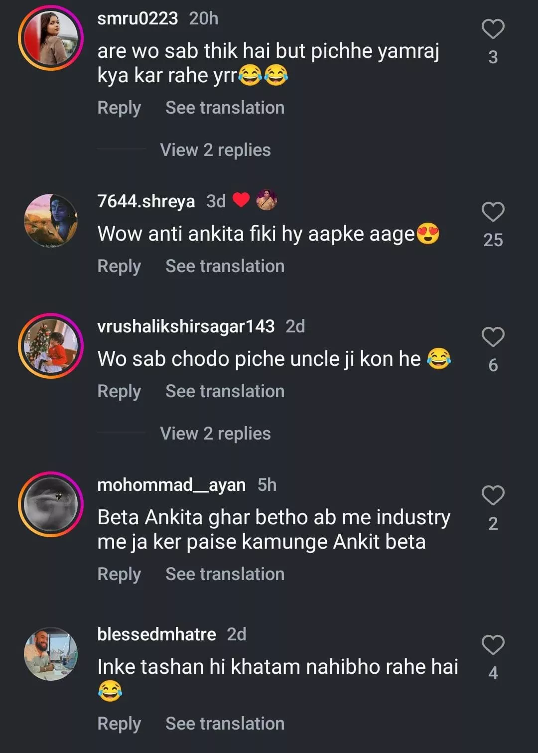Like the comment by smru0223

pos(493,29)
